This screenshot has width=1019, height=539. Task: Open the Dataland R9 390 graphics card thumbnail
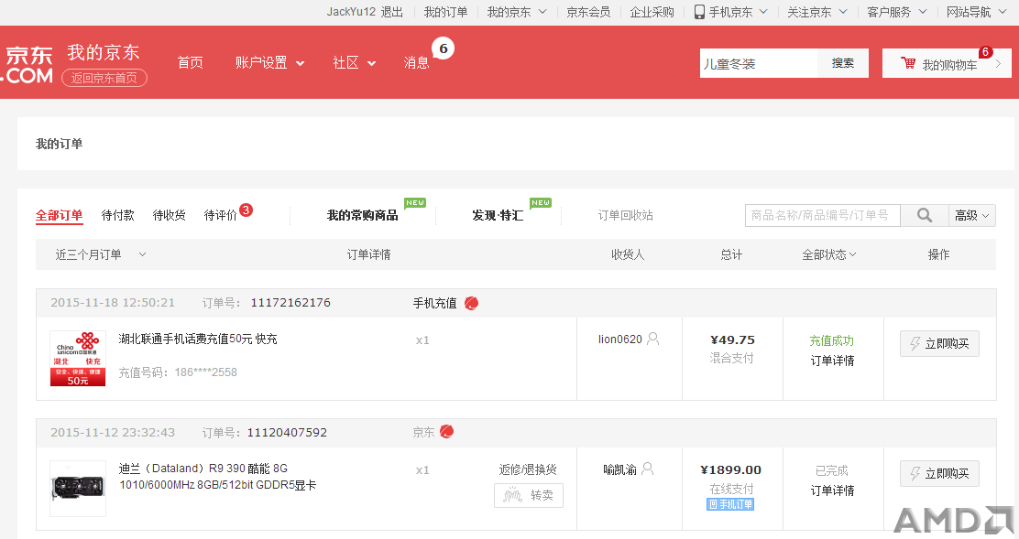[x=78, y=489]
